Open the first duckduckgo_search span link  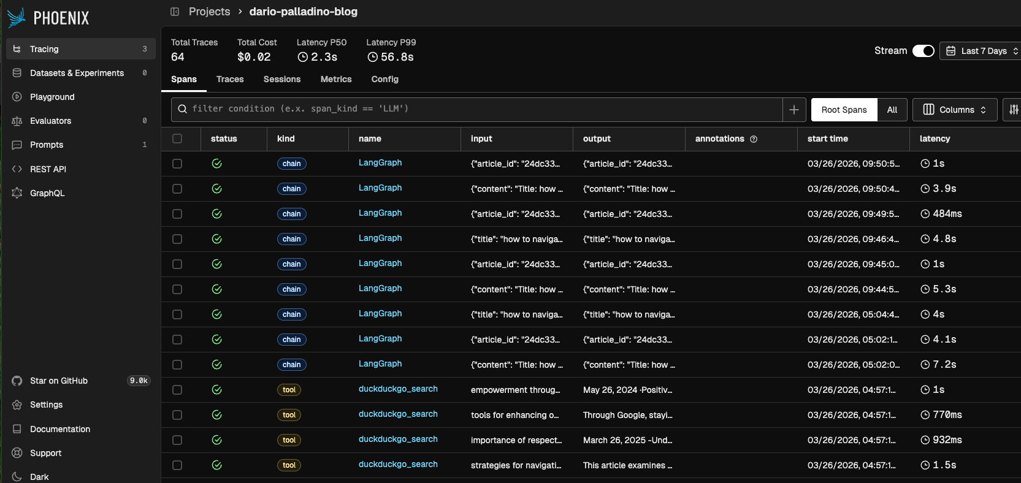(x=398, y=389)
